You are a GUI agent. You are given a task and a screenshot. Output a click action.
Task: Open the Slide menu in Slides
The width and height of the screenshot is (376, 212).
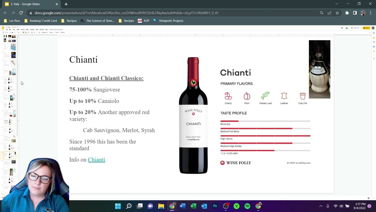tap(27, 29)
